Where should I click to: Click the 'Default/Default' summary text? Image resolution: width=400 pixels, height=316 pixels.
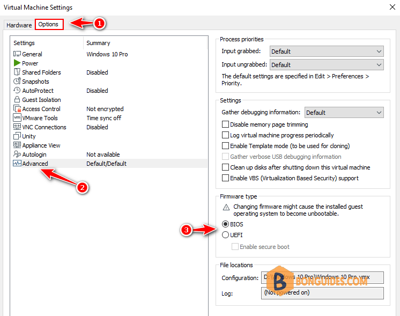point(106,164)
